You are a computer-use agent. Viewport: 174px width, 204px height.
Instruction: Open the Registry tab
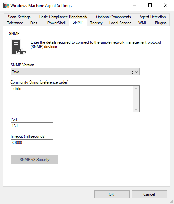pos(96,23)
